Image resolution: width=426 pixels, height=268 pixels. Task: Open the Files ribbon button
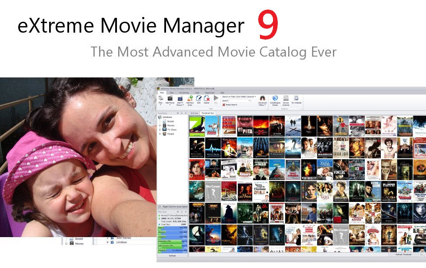click(x=160, y=100)
